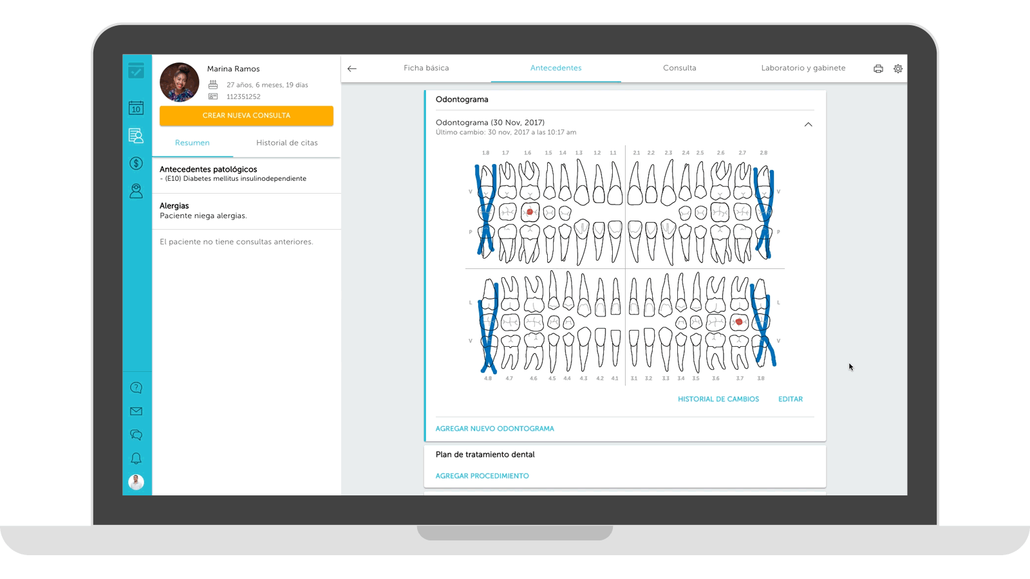
Task: Open the doctor profile icon in sidebar
Action: click(136, 191)
